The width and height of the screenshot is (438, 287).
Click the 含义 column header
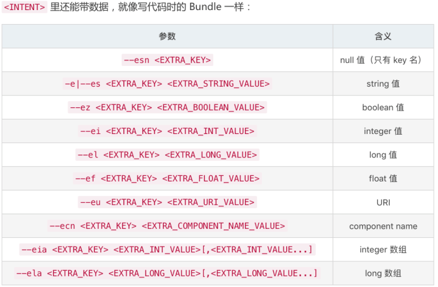click(x=383, y=36)
